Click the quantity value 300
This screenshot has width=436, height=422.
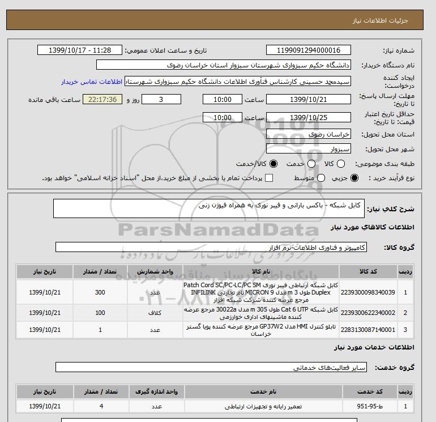click(100, 292)
